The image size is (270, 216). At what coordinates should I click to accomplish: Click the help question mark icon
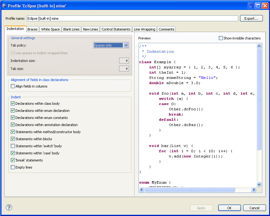tap(9, 207)
